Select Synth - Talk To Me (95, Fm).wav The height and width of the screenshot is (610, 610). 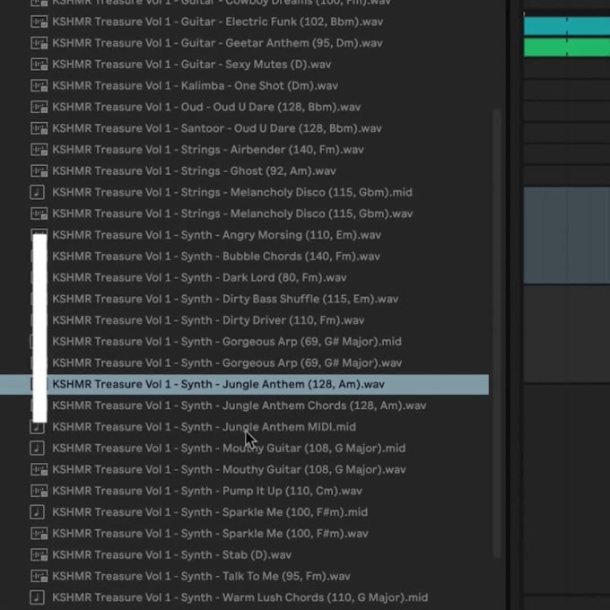[x=202, y=576]
